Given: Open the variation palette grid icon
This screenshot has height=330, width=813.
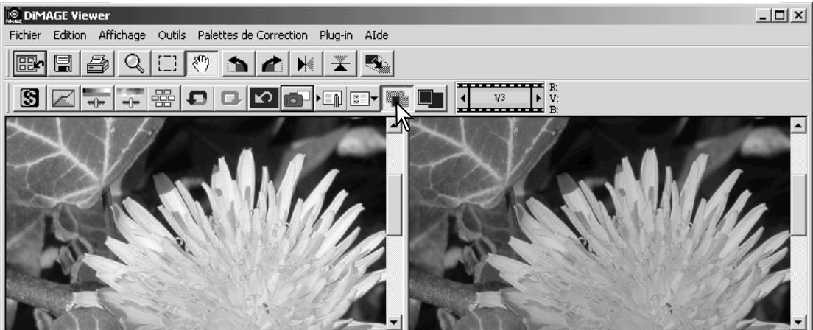Looking at the screenshot, I should click(163, 98).
